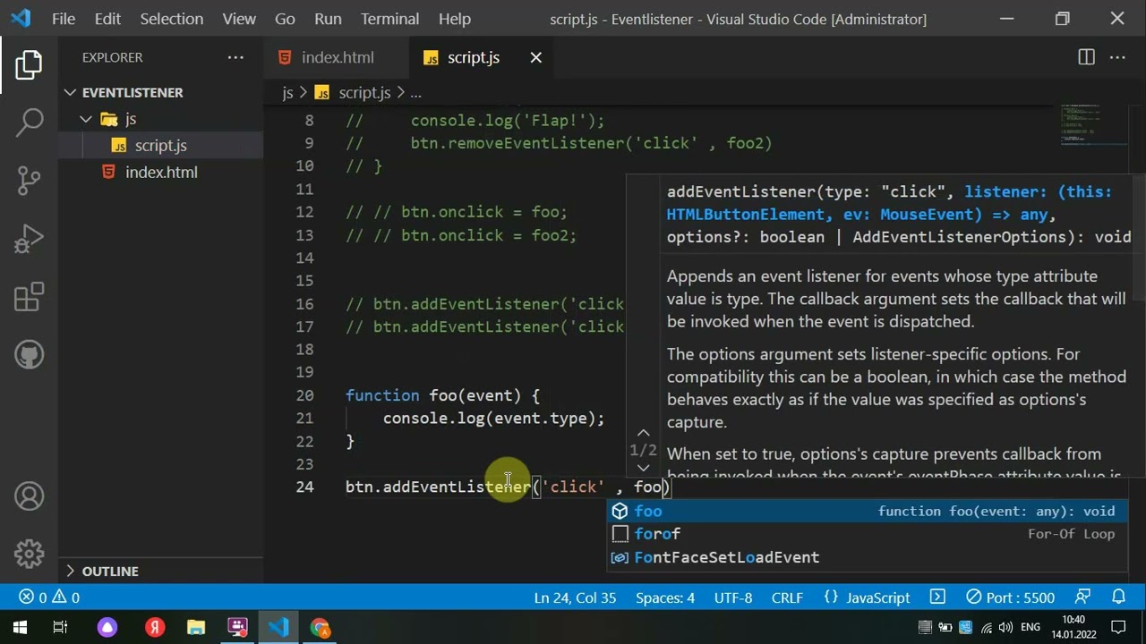Open the Yandex browser taskbar icon
Viewport: 1146px width, 644px height.
click(155, 627)
